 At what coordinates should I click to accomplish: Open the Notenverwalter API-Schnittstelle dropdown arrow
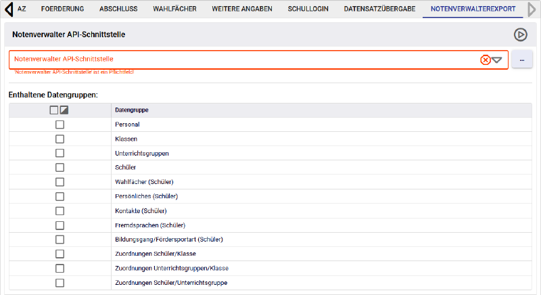497,60
